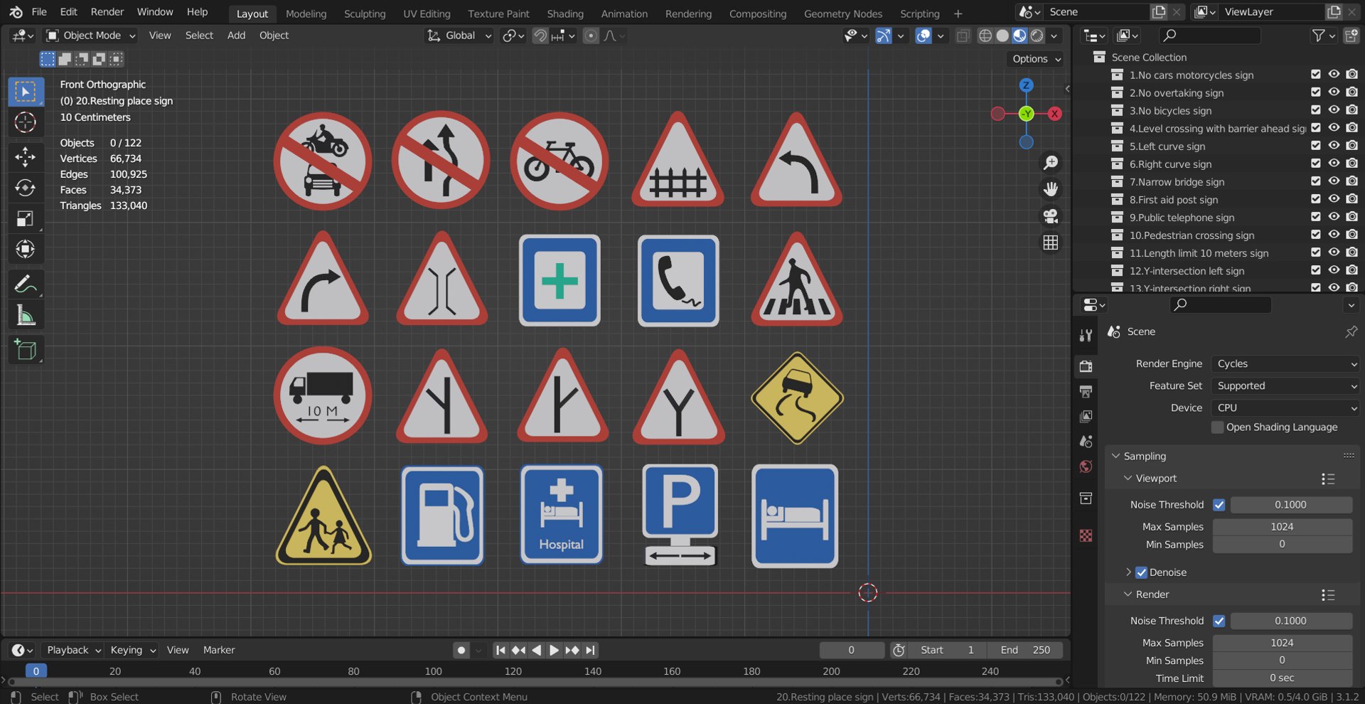The height and width of the screenshot is (704, 1365).
Task: Select the Measure tool
Action: pos(26,316)
